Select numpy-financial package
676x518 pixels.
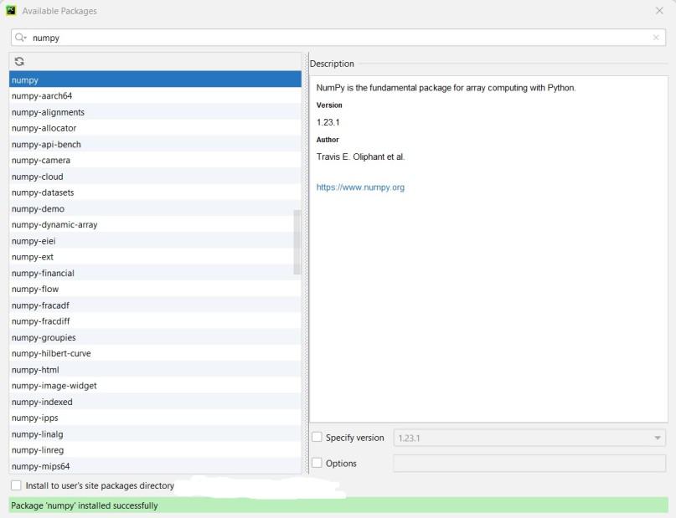click(x=155, y=273)
